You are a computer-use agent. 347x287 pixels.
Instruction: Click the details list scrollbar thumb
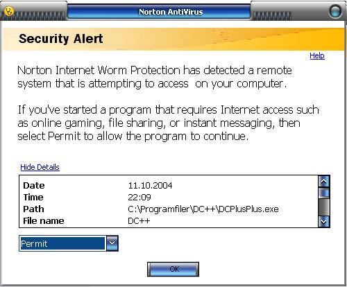point(324,193)
